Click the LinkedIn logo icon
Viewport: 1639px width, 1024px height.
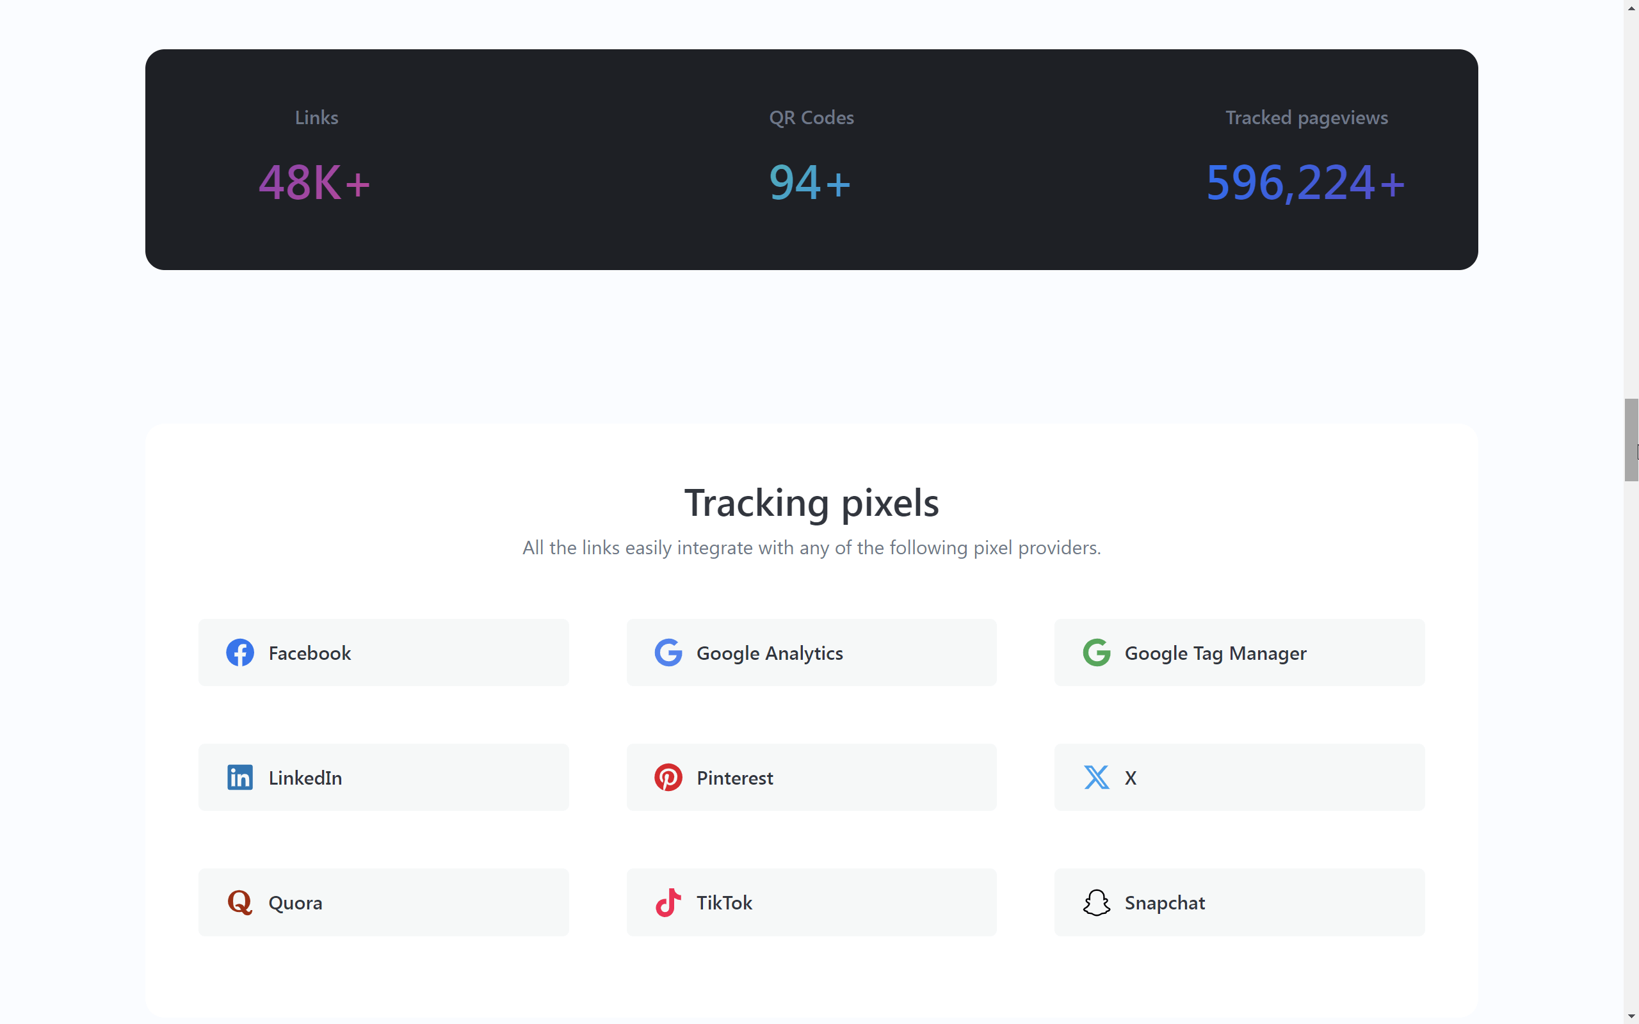click(239, 778)
